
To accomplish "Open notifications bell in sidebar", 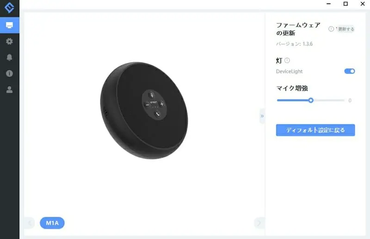I will pos(9,57).
